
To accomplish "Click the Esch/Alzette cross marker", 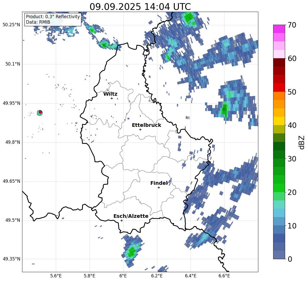I will [121, 220].
